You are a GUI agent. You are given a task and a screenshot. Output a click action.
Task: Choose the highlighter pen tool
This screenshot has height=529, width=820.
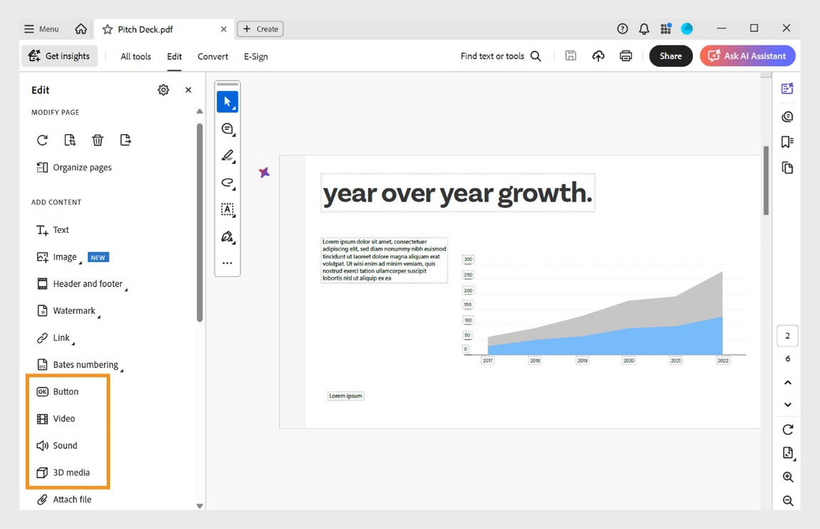227,156
